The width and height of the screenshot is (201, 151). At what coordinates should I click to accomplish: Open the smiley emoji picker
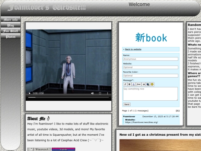[x=152, y=84]
